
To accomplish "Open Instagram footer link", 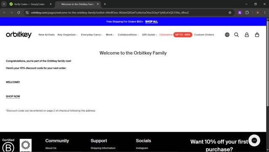I will [x=142, y=148].
